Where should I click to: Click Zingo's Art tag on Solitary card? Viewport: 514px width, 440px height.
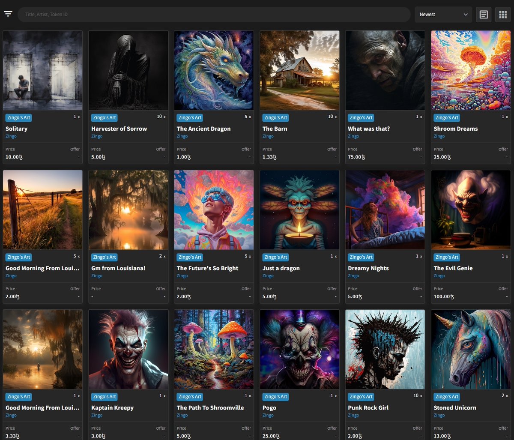(19, 117)
